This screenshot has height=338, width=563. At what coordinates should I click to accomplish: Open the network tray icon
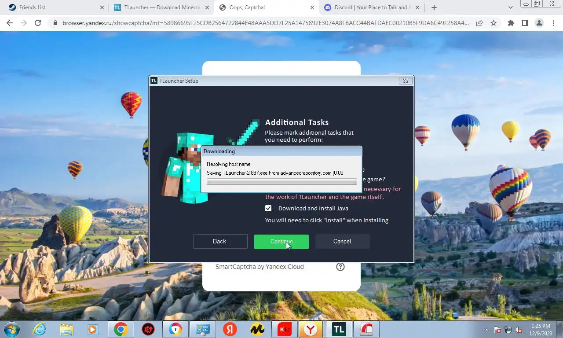508,329
